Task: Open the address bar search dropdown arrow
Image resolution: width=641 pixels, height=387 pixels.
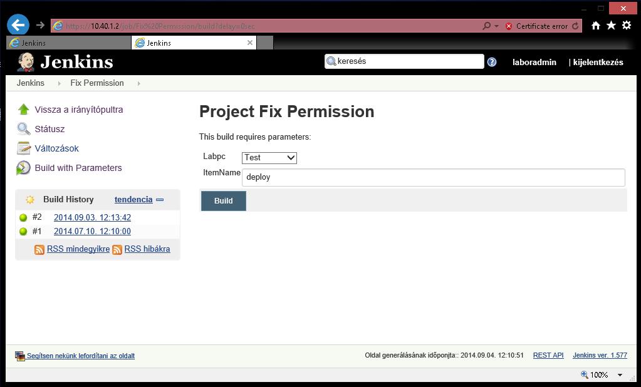Action: point(496,26)
